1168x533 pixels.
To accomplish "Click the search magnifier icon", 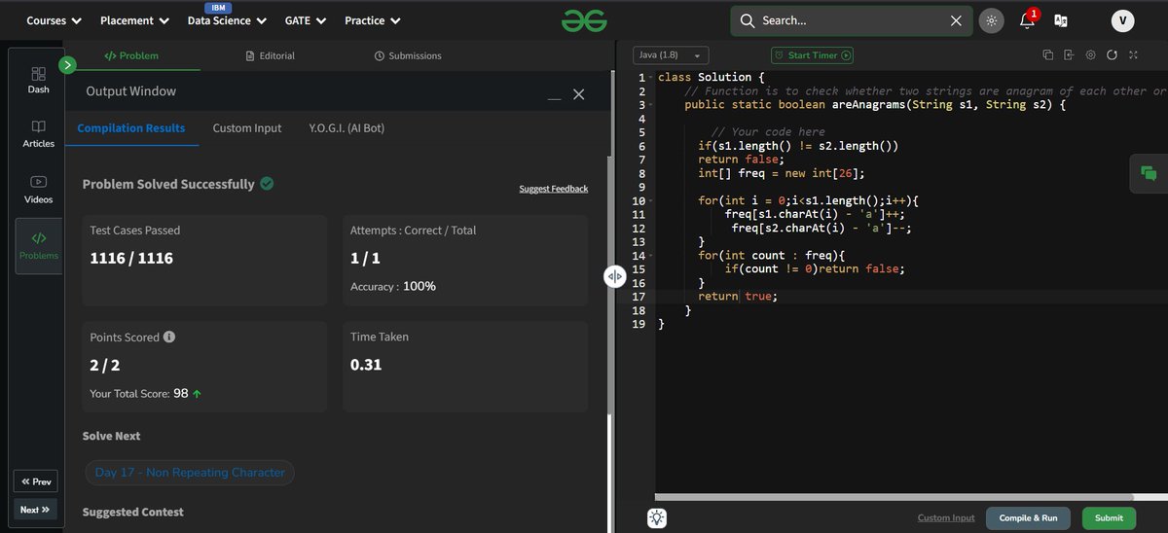I will point(748,20).
